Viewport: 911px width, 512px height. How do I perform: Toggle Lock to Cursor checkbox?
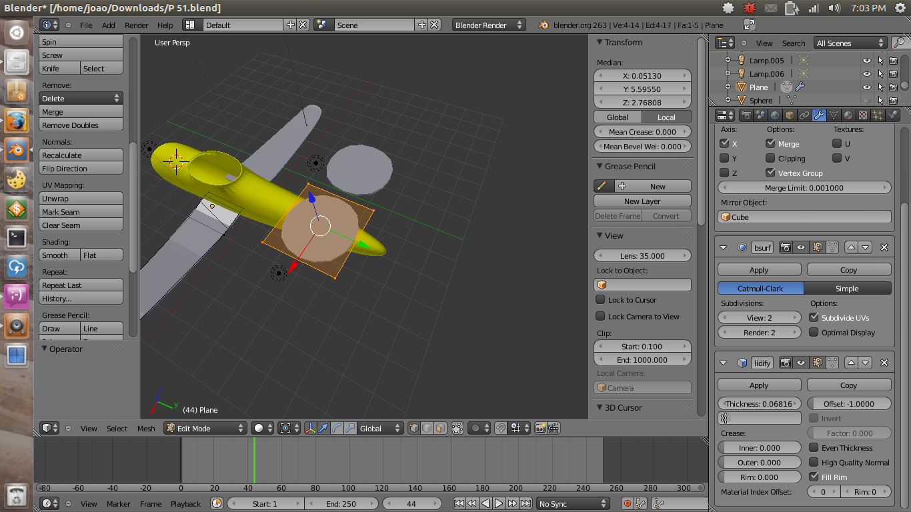[x=600, y=300]
